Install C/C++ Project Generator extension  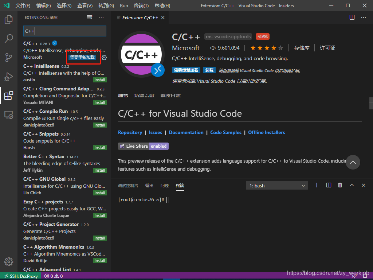pyautogui.click(x=100, y=238)
